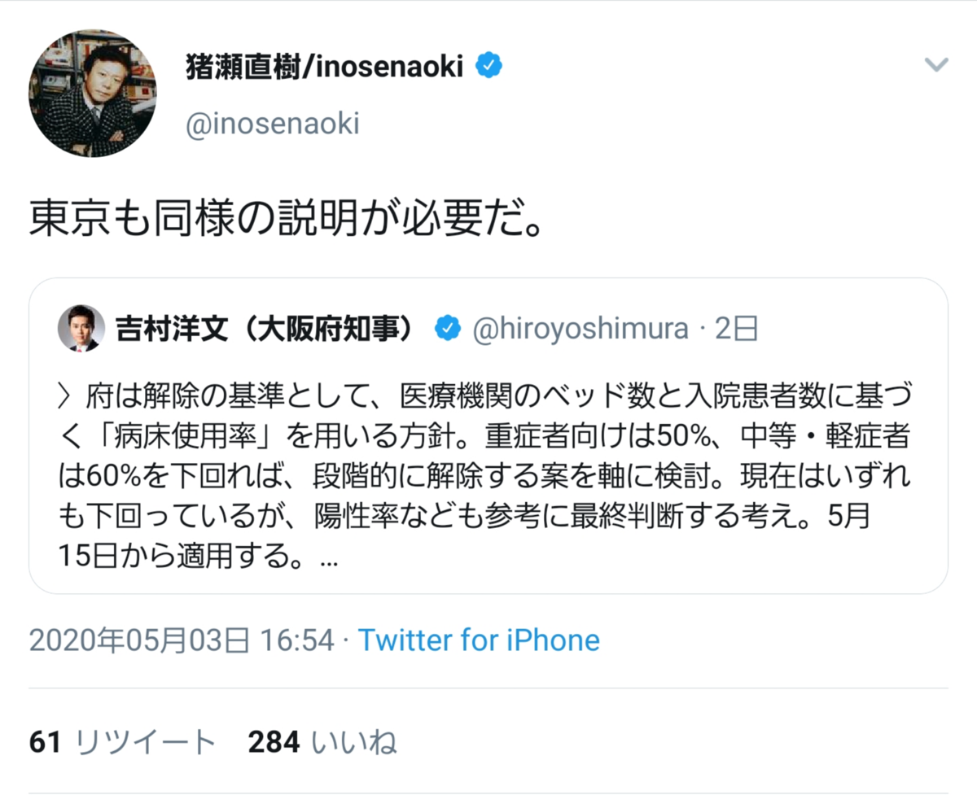This screenshot has height=795, width=977.
Task: Click the @inosenaoki handle
Action: point(273,125)
